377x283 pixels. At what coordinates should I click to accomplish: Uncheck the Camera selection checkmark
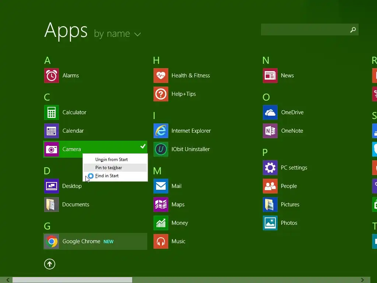click(x=143, y=146)
